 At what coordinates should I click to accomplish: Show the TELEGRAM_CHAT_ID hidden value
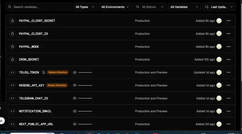(x=75, y=98)
